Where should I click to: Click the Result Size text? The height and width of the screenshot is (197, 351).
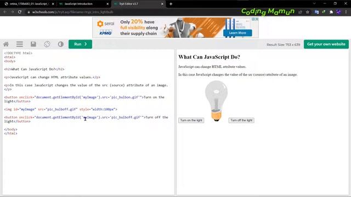click(283, 45)
